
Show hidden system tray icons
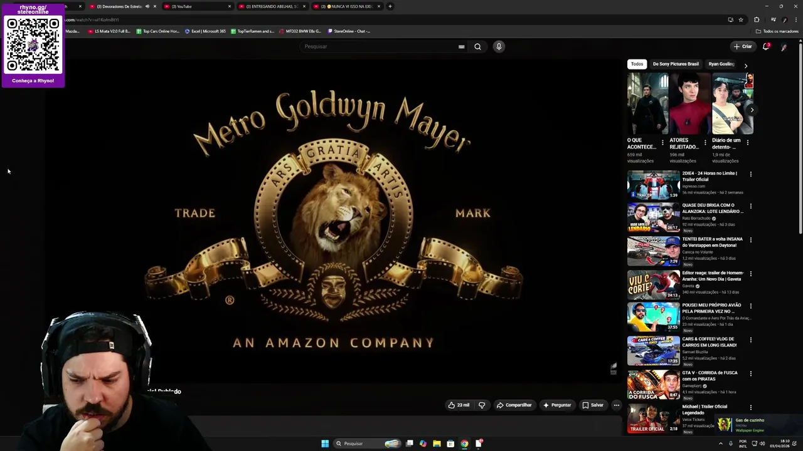click(720, 443)
